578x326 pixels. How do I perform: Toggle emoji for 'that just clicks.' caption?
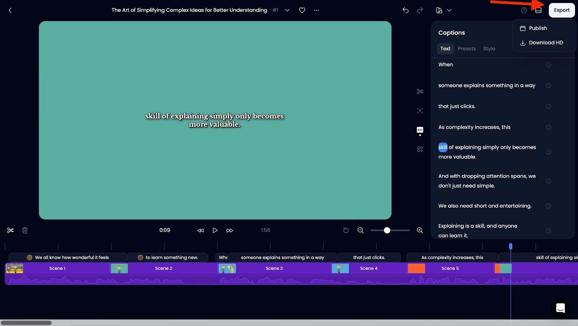548,106
